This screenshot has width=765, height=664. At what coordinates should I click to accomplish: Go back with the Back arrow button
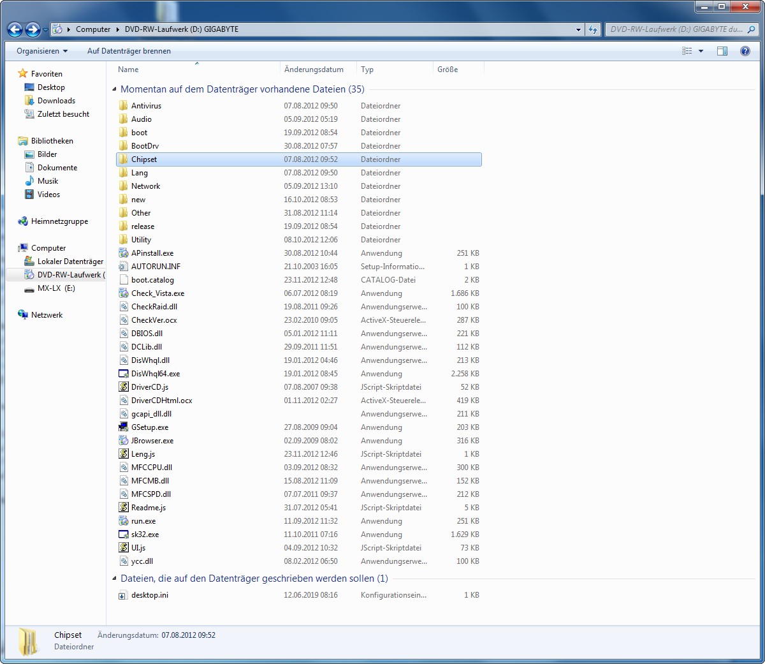point(15,29)
